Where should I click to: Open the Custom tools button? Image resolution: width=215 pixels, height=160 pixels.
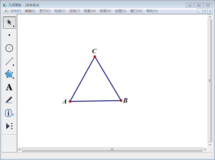coord(9,126)
